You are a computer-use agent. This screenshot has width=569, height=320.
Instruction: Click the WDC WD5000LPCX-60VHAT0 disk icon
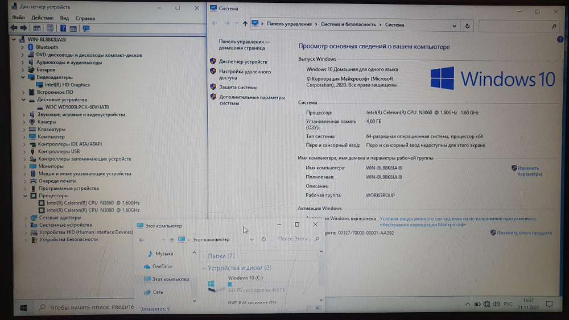click(40, 107)
